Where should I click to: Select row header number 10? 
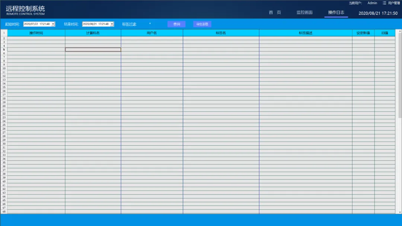[4, 68]
